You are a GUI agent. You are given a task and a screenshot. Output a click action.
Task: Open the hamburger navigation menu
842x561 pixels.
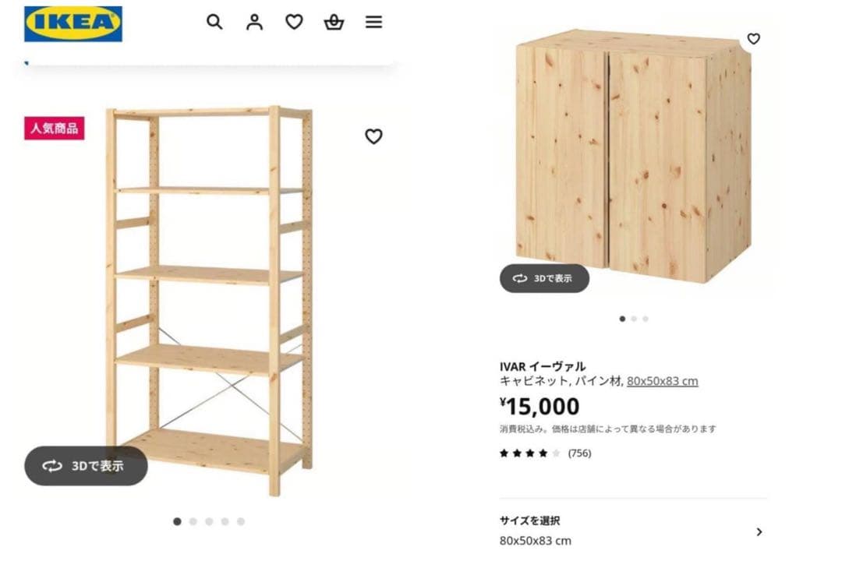[x=374, y=23]
